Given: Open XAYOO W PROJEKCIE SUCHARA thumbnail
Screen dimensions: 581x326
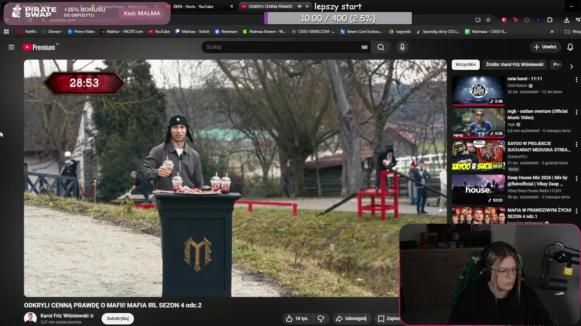Looking at the screenshot, I should click(x=478, y=155).
